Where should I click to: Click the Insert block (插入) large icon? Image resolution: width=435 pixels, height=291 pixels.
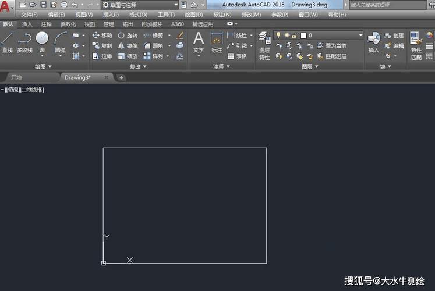click(x=374, y=42)
